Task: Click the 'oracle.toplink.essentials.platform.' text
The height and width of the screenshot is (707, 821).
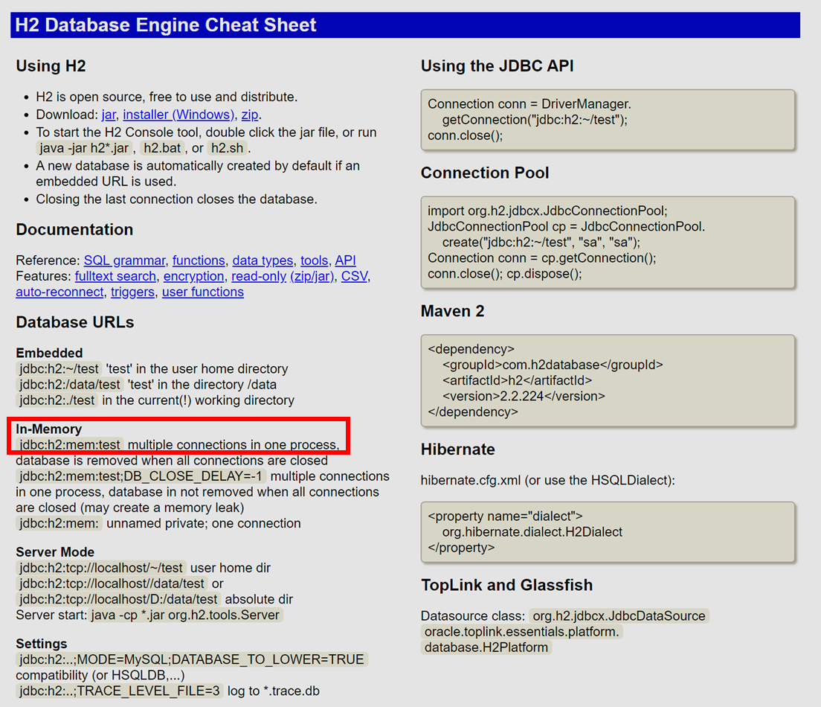Action: [521, 632]
